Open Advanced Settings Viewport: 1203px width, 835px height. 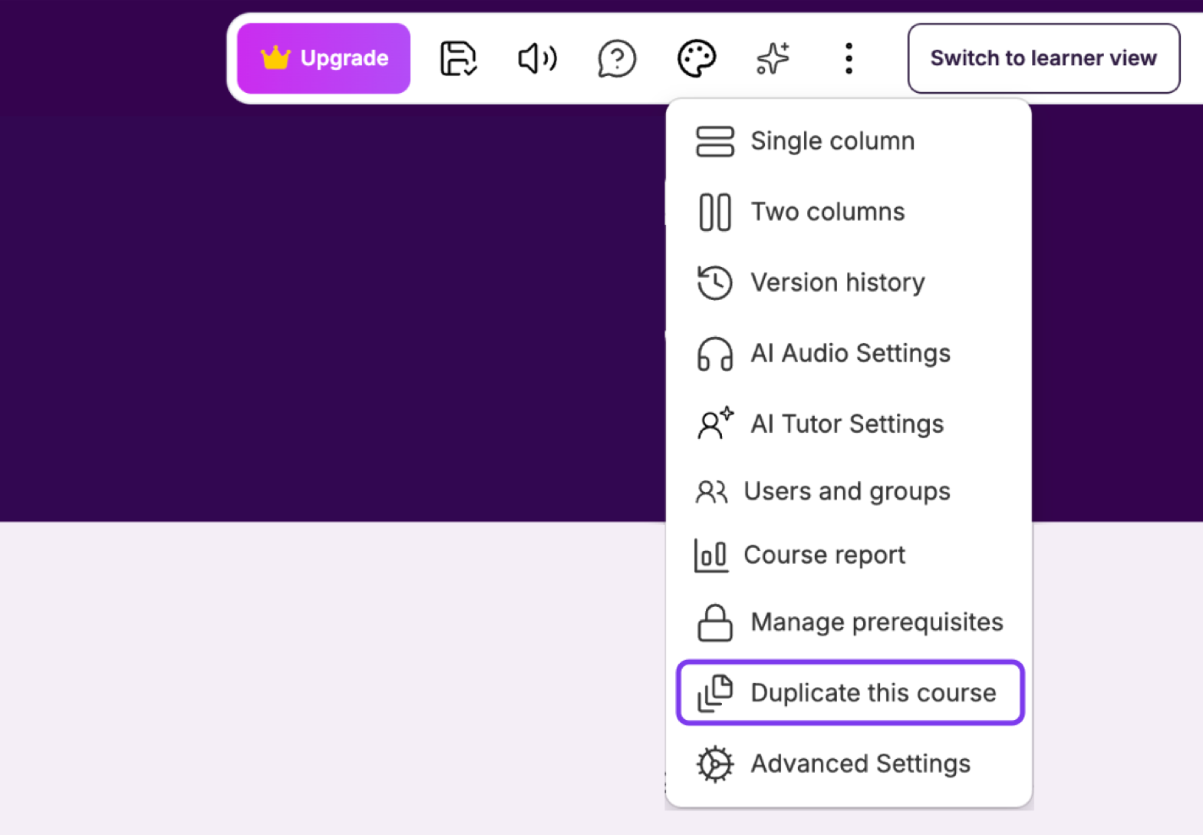point(849,764)
